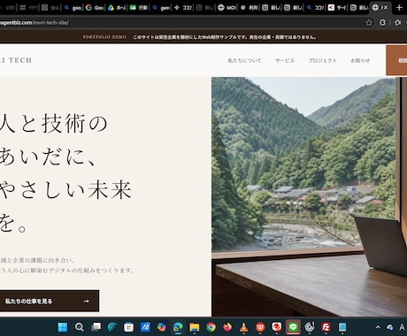Launch Google Chrome from the taskbar

click(x=211, y=327)
